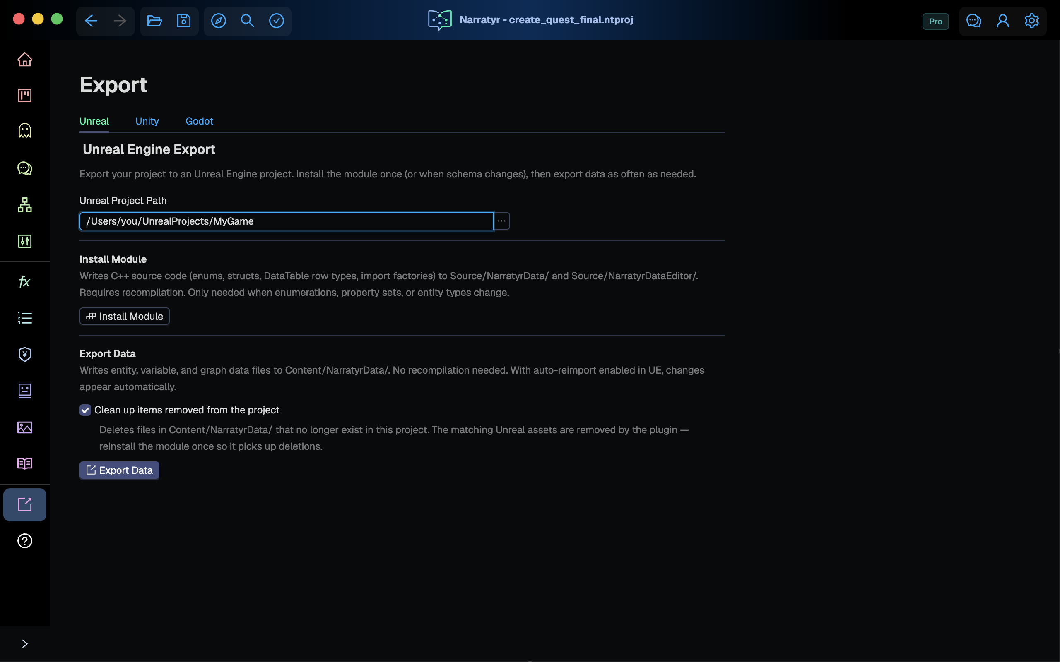The height and width of the screenshot is (662, 1060).
Task: Open the hierarchy graph icon in sidebar
Action: (x=25, y=204)
